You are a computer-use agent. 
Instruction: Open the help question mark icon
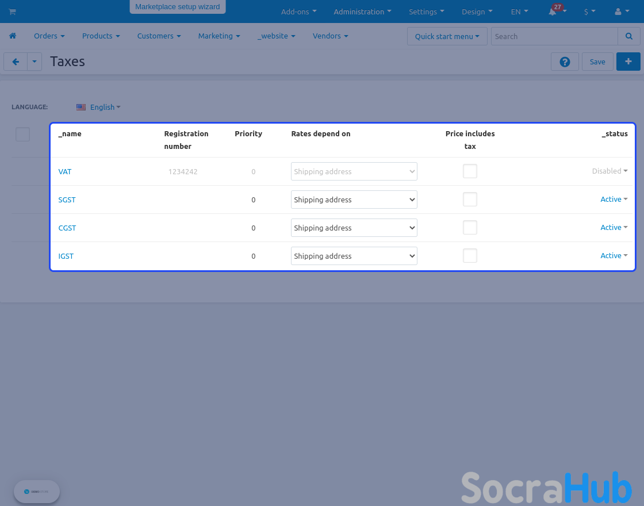[x=565, y=62]
